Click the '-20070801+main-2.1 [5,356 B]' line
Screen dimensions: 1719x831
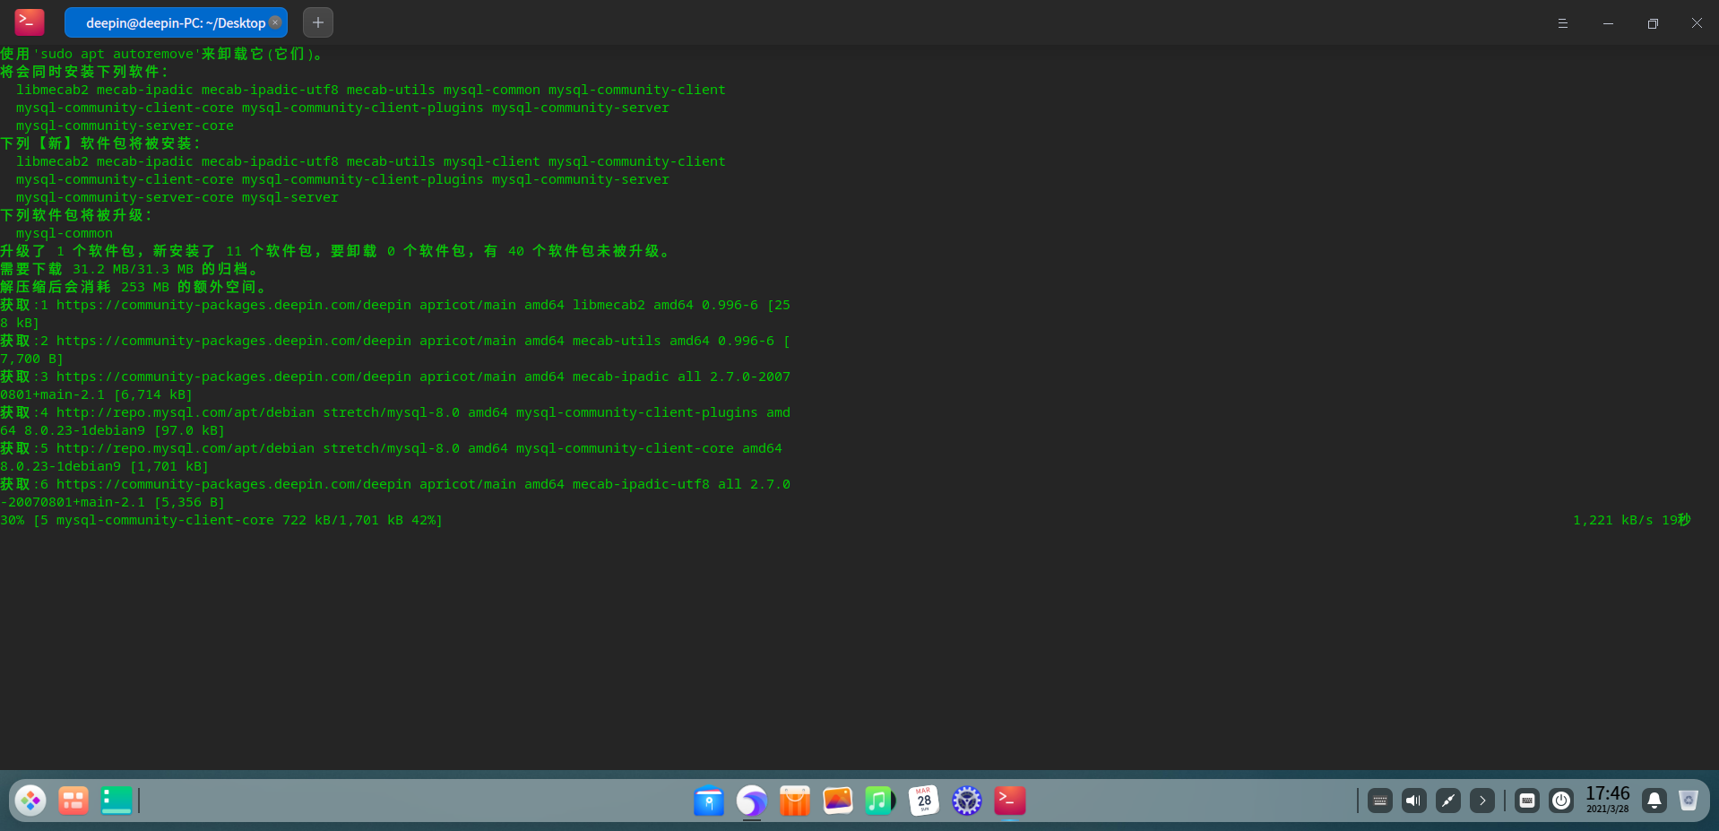113,502
